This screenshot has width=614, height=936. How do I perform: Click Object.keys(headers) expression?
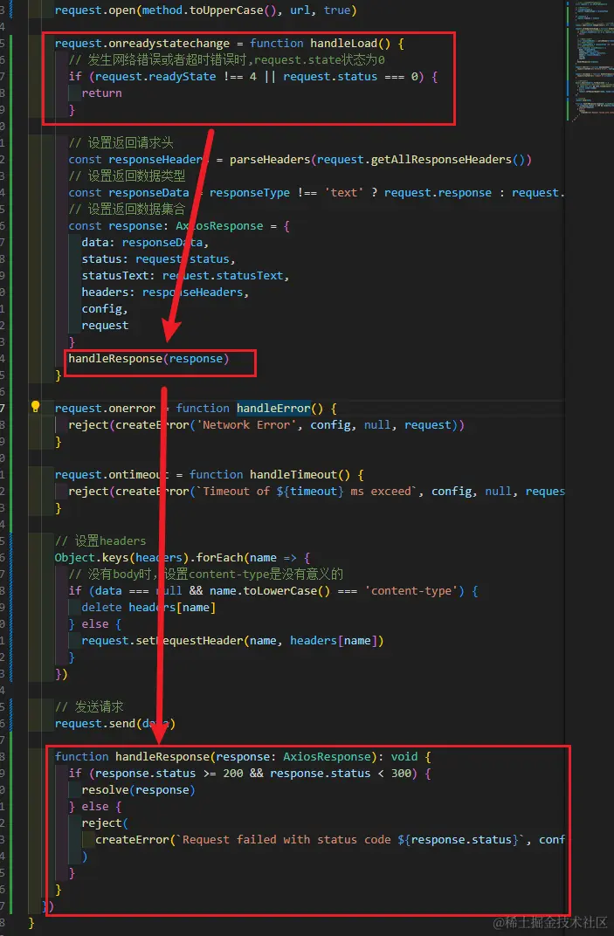click(x=122, y=558)
